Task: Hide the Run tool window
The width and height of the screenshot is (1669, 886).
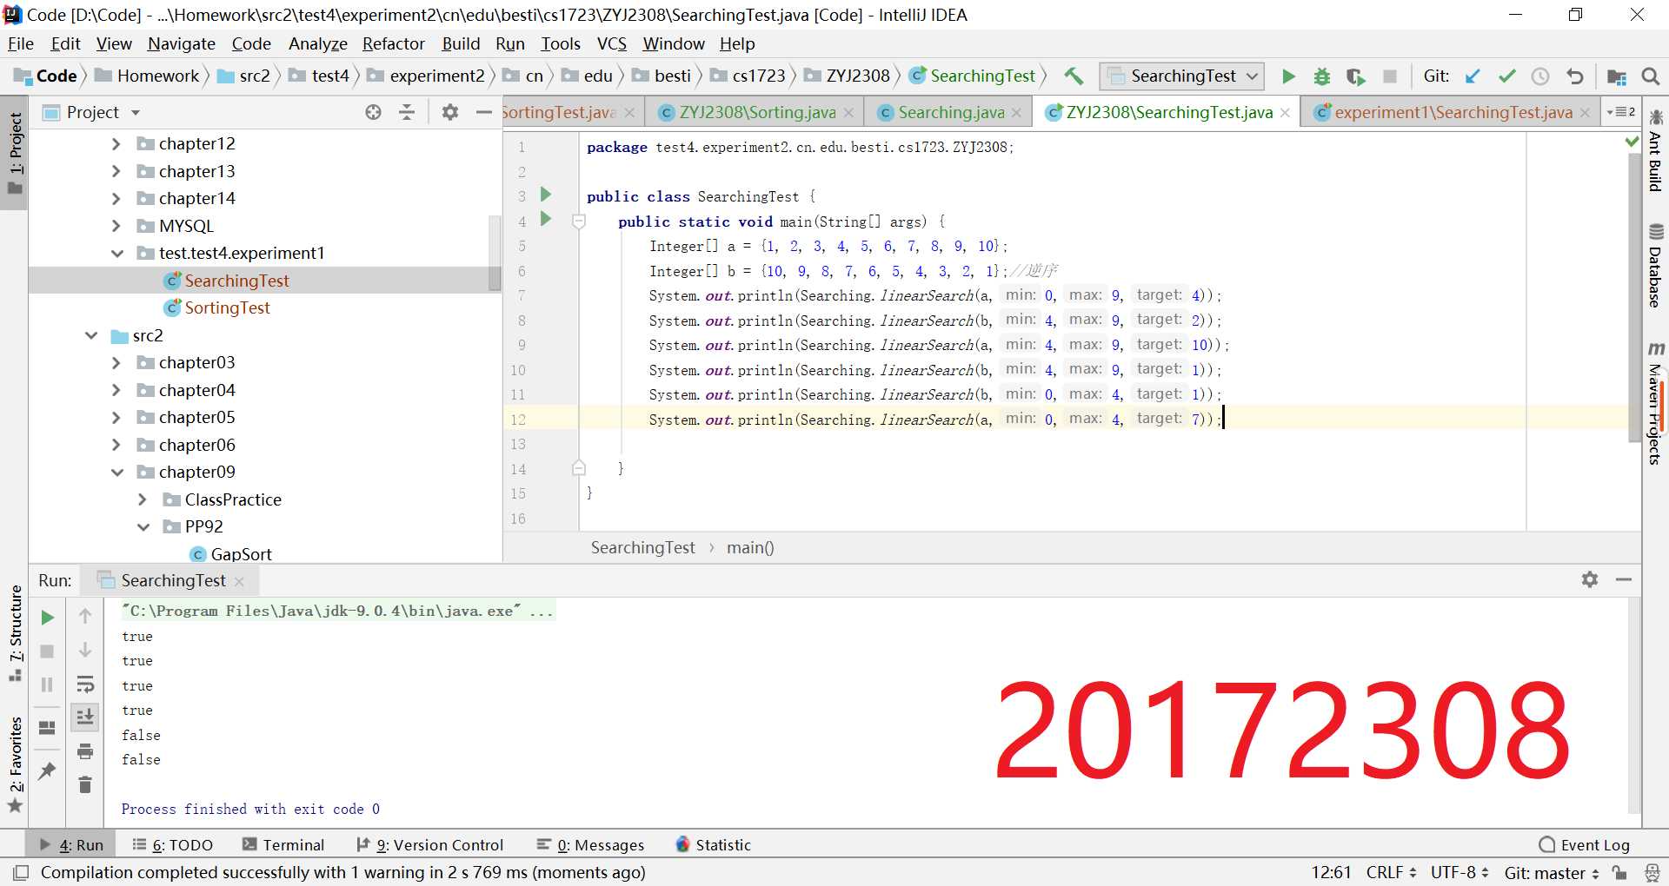Action: coord(1624,579)
